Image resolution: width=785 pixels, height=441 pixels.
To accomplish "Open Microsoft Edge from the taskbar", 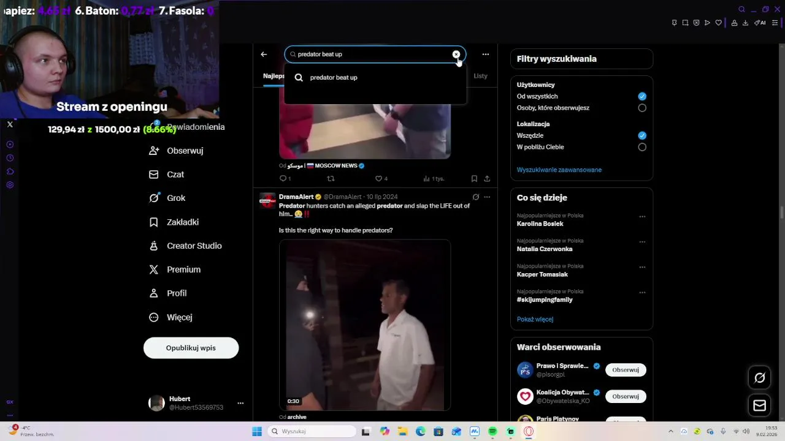I will [421, 432].
